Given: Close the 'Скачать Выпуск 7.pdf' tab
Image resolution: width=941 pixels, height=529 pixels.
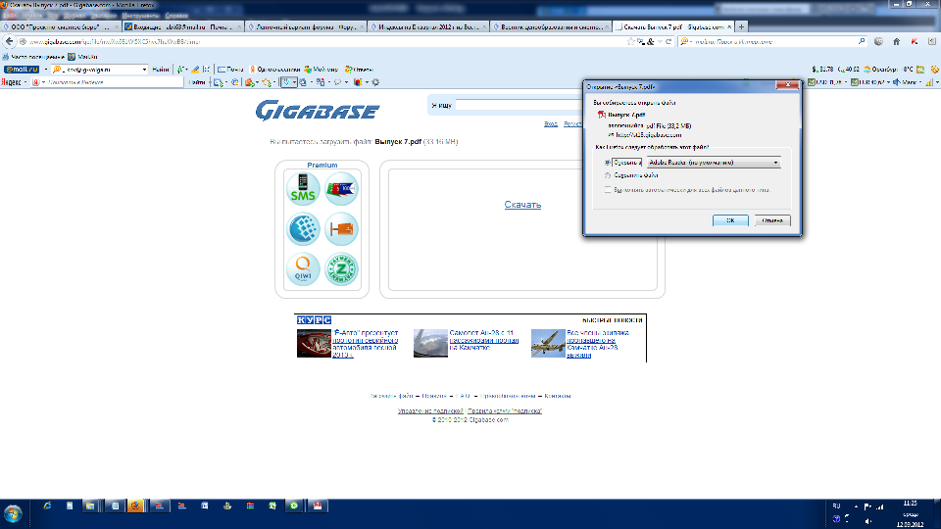Looking at the screenshot, I should 729,27.
